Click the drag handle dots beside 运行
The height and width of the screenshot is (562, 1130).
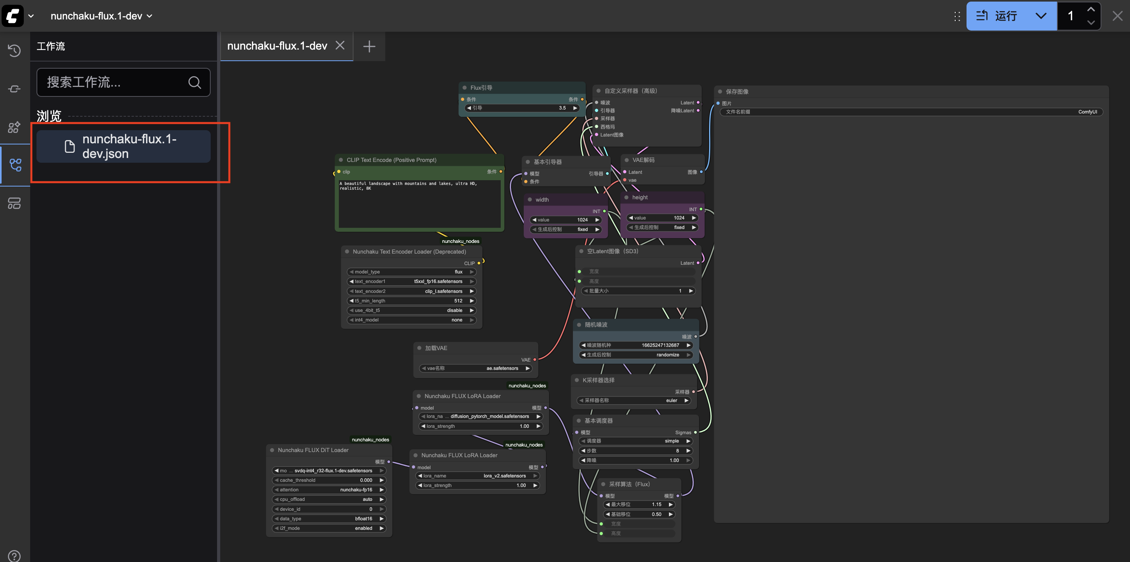tap(957, 16)
